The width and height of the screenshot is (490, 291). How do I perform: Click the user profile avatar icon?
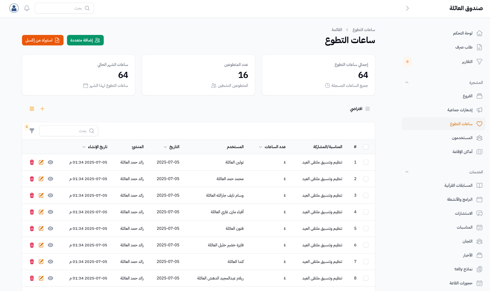click(14, 8)
